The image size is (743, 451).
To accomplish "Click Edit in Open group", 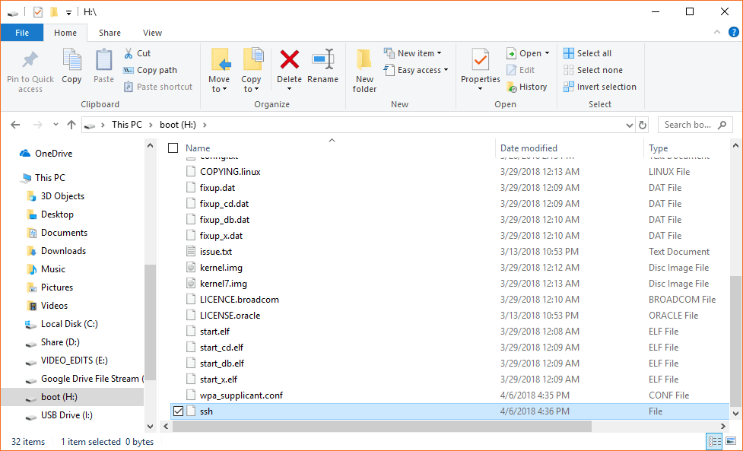I will [521, 70].
